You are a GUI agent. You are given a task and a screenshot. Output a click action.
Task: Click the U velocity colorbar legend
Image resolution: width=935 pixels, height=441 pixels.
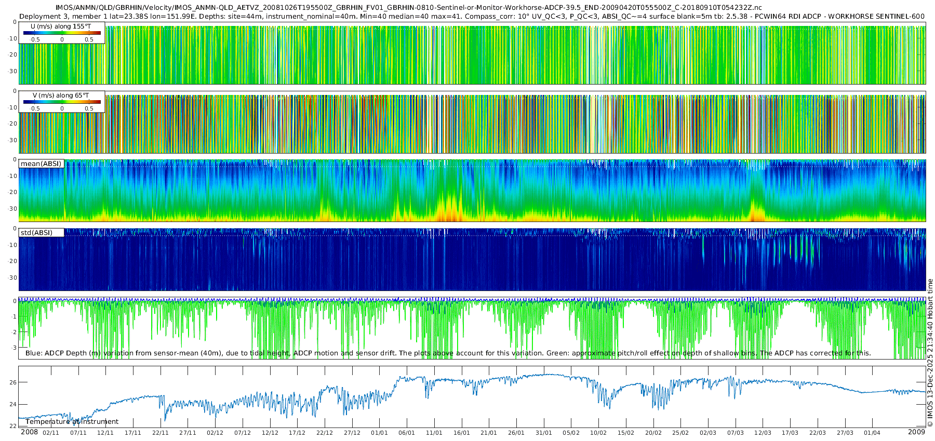point(62,33)
